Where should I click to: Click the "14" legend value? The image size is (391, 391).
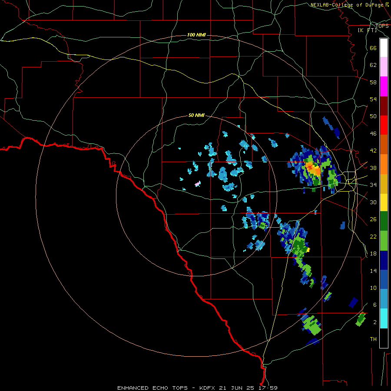(x=373, y=271)
